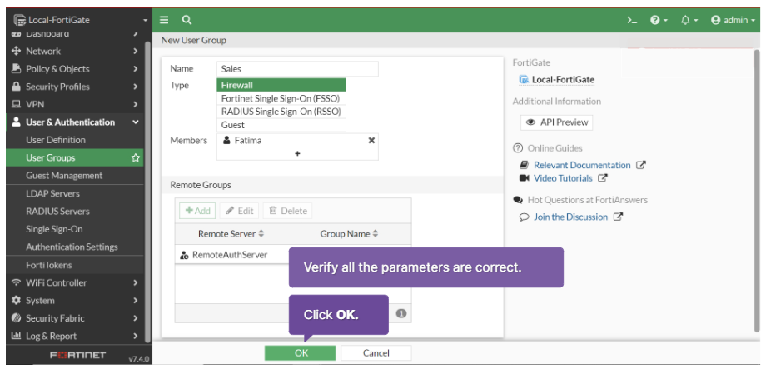Expand the WiFi Controller menu
This screenshot has height=369, width=766.
74,282
